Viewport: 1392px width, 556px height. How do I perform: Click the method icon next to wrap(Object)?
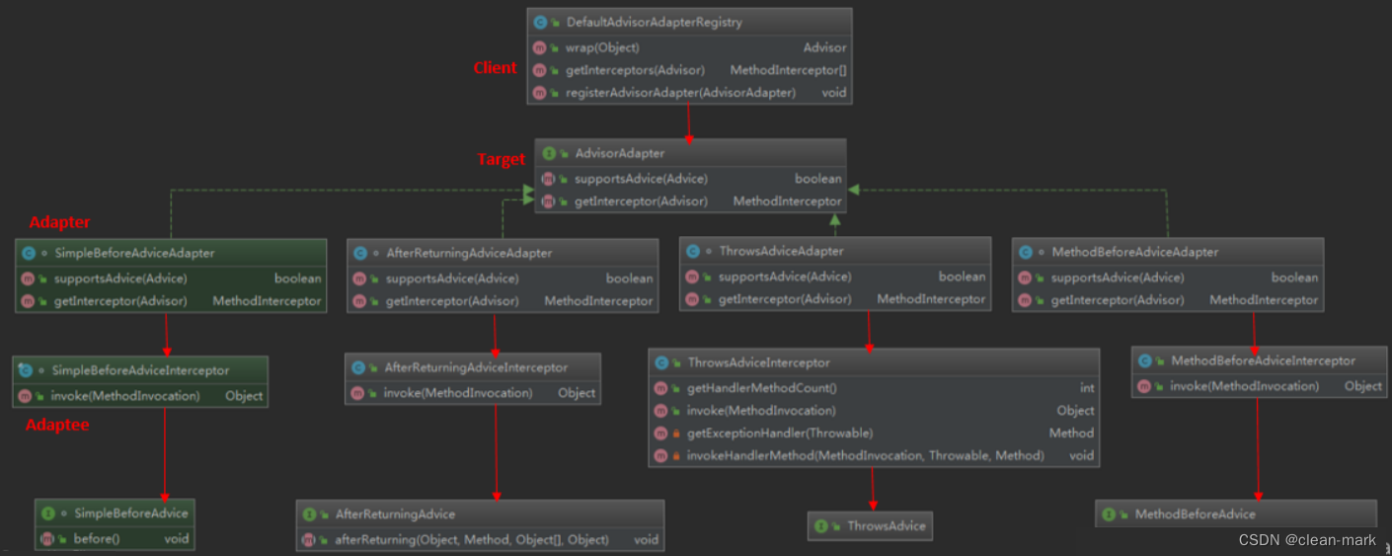[x=539, y=47]
